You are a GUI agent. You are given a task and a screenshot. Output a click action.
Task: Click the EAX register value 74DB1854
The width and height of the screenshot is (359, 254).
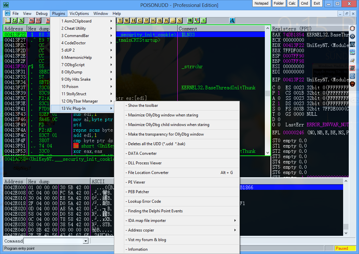(x=294, y=35)
